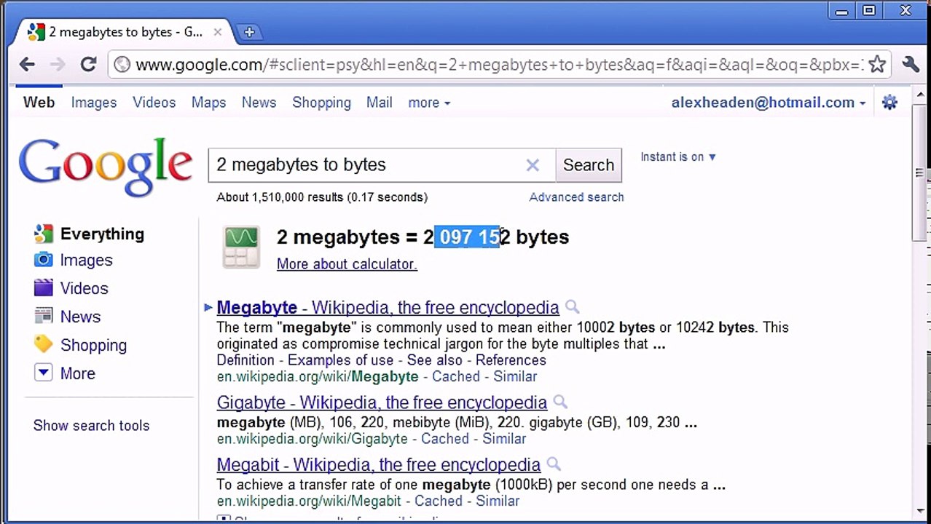Click the Shopping tag icon in sidebar
This screenshot has height=524, width=931.
tap(44, 344)
